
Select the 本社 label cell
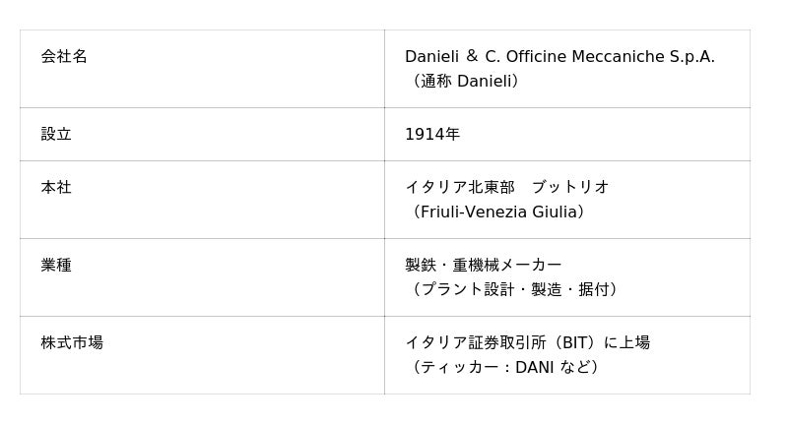pyautogui.click(x=56, y=188)
